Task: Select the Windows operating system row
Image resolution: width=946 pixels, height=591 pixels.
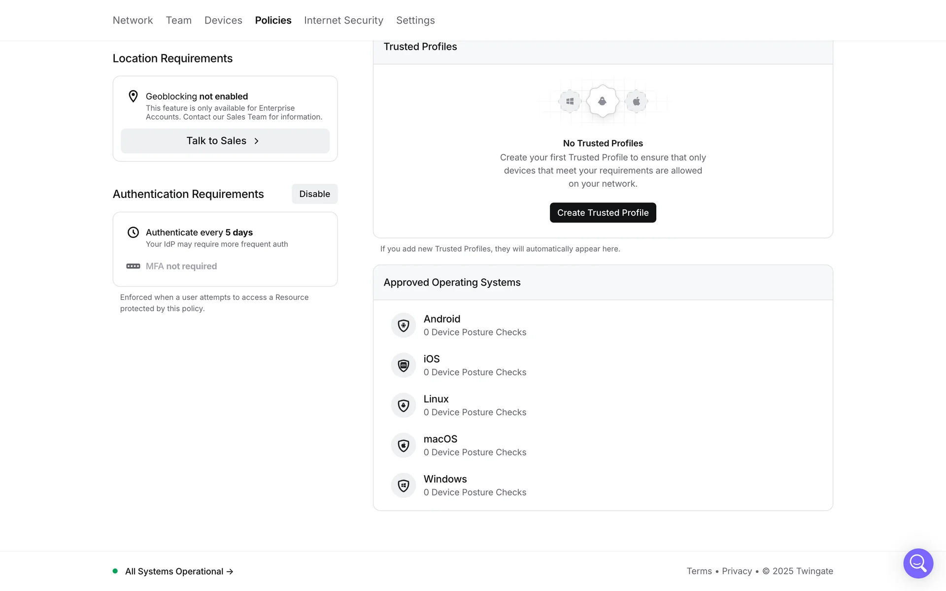Action: [x=475, y=486]
